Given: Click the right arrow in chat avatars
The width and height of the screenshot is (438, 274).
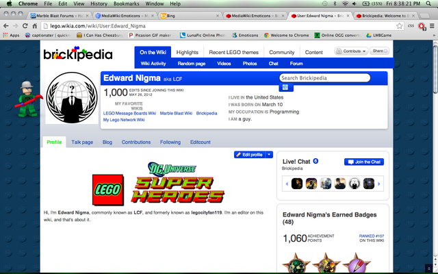Looking at the screenshot, I should (x=379, y=184).
